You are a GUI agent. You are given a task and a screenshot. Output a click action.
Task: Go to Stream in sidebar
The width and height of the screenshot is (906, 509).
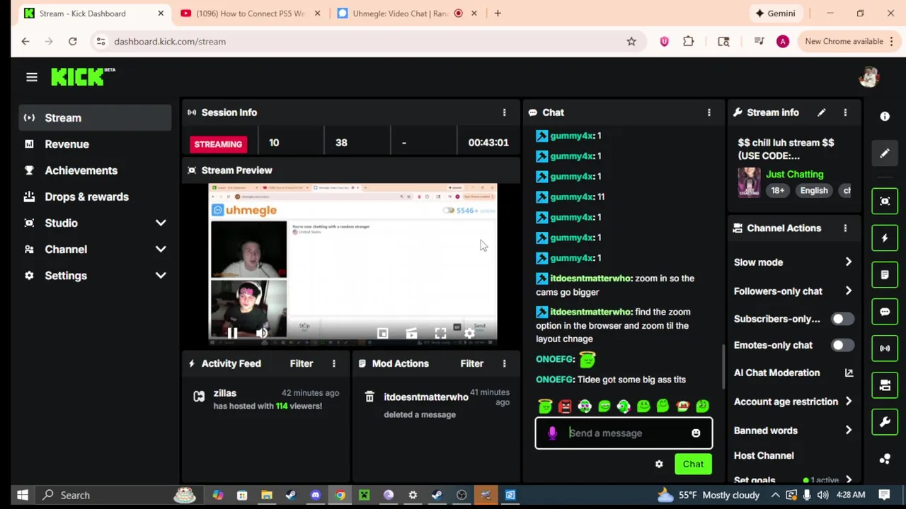click(x=95, y=118)
